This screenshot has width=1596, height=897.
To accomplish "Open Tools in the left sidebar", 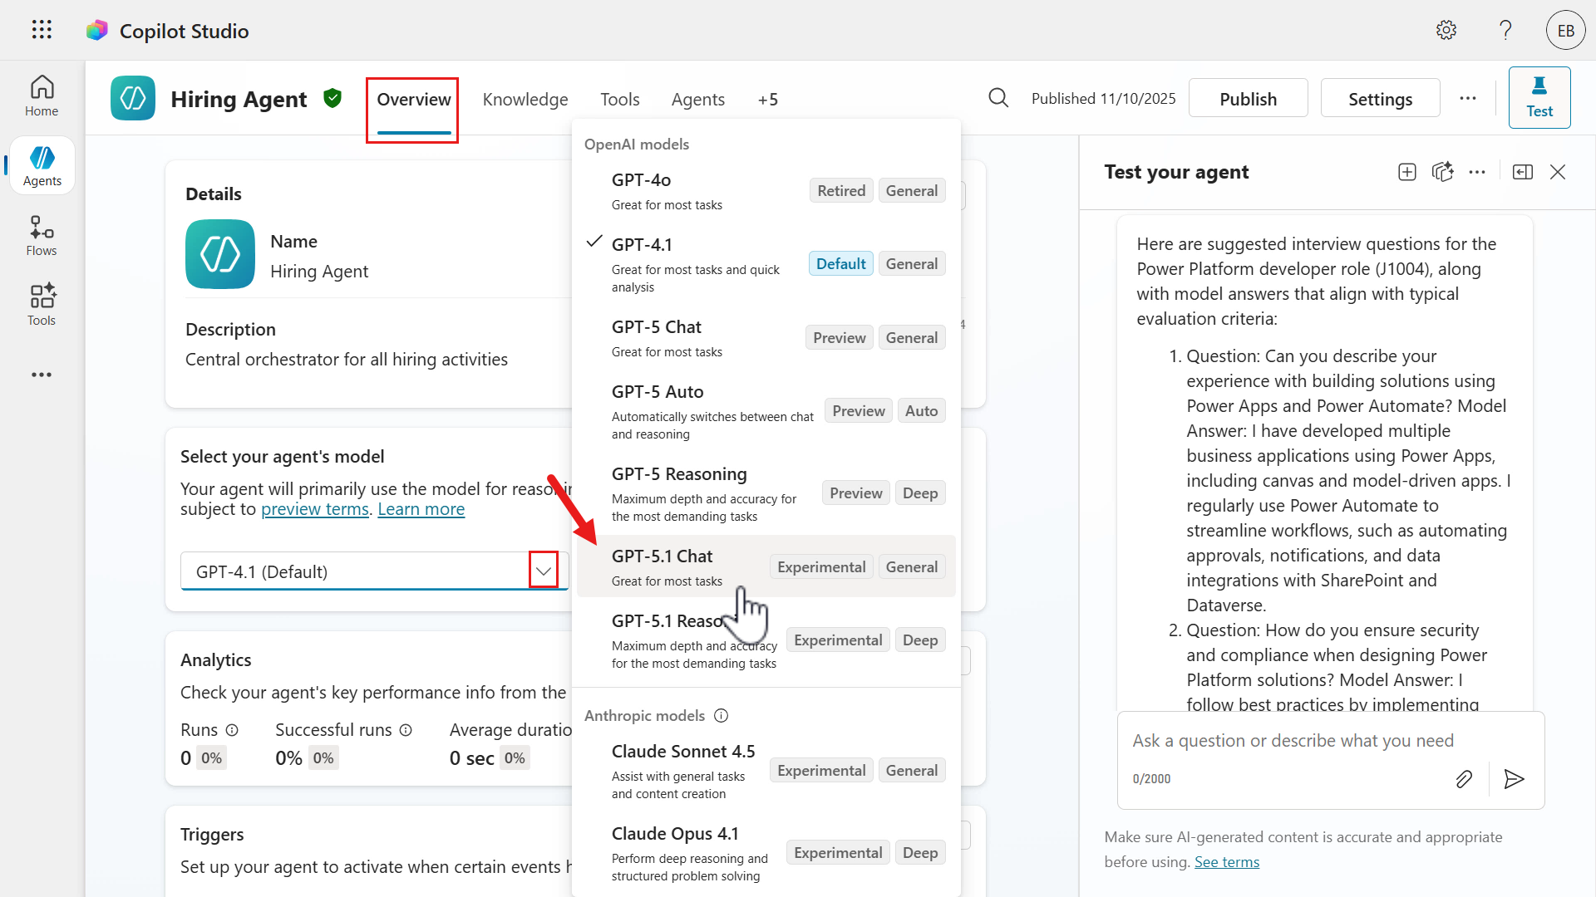I will tap(42, 305).
